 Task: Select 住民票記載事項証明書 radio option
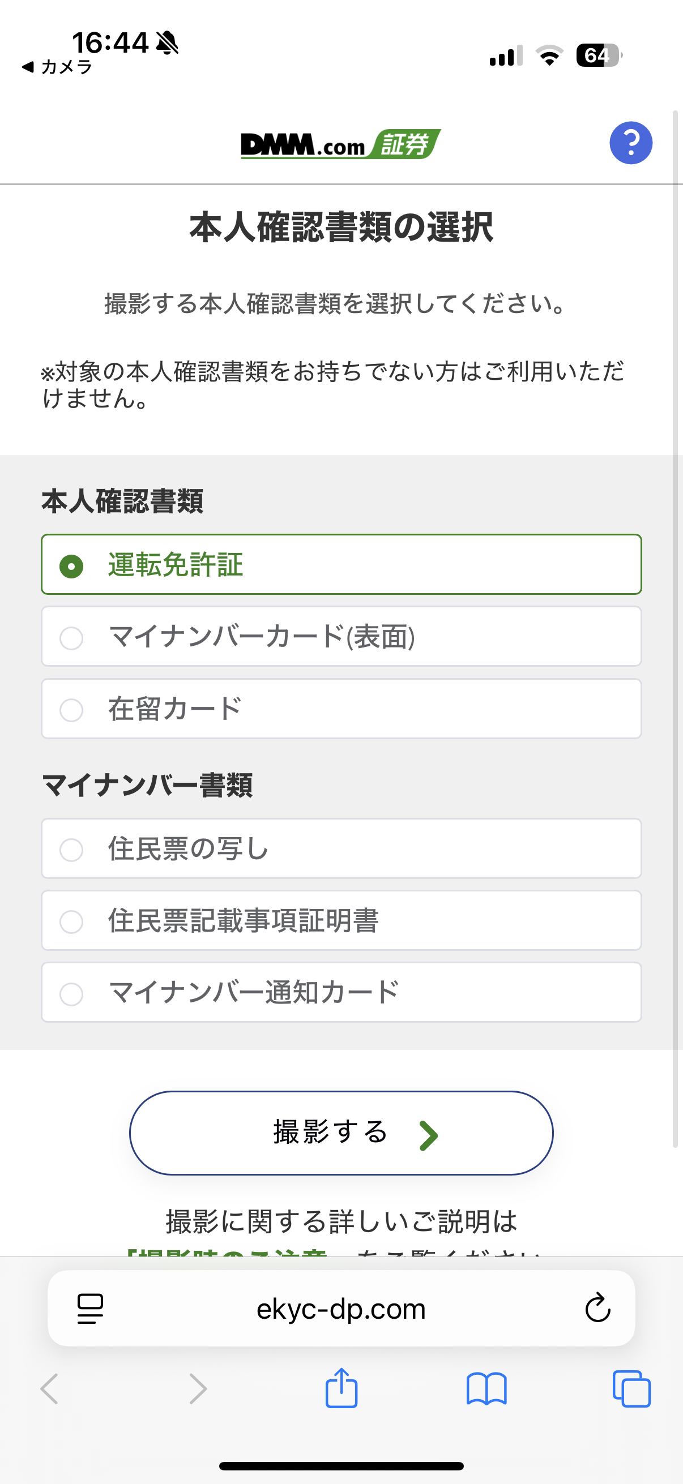pyautogui.click(x=71, y=921)
